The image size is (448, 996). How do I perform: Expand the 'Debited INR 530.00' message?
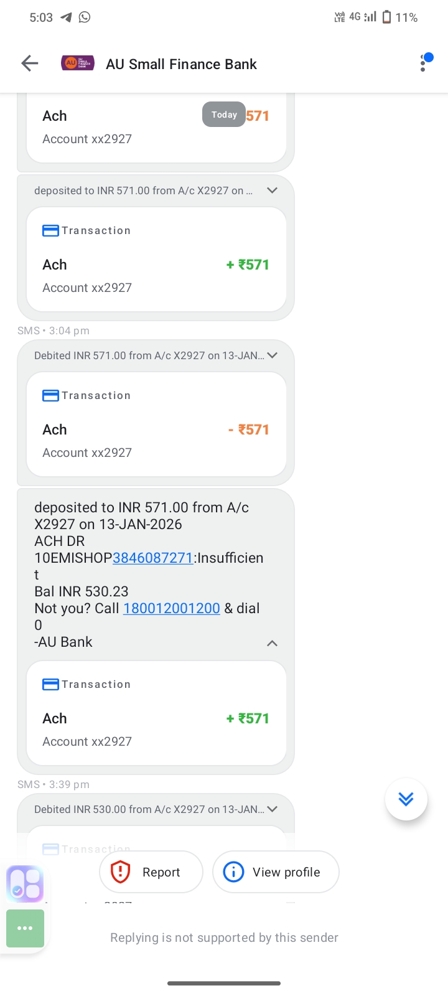click(x=272, y=809)
